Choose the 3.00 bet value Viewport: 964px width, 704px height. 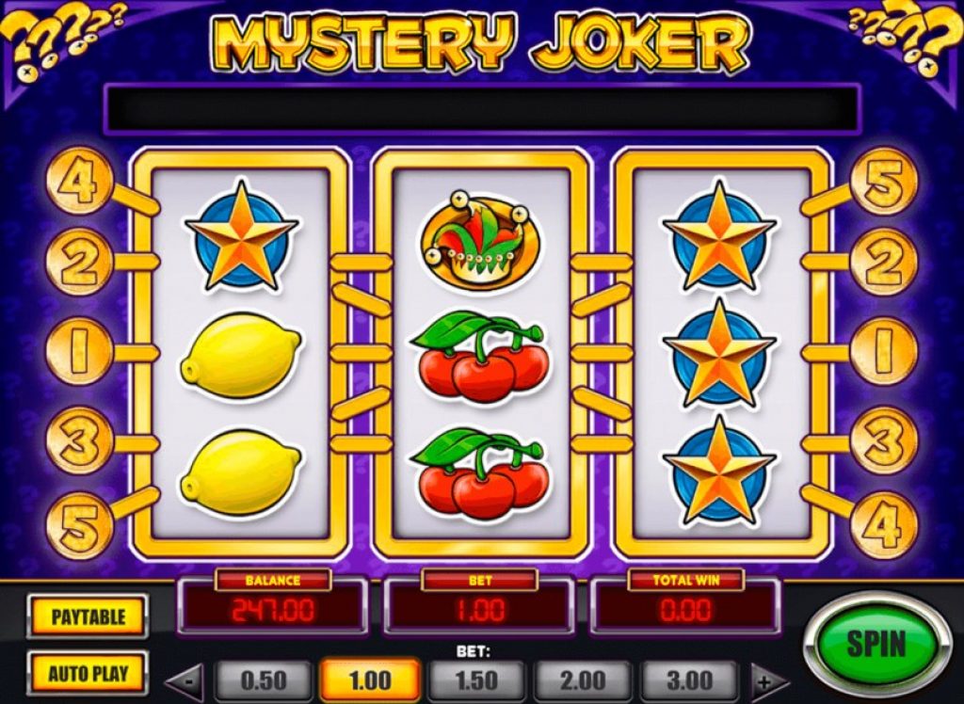click(x=689, y=680)
